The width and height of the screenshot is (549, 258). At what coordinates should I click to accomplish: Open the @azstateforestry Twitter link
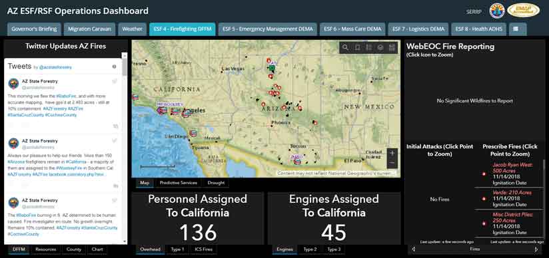coord(55,67)
